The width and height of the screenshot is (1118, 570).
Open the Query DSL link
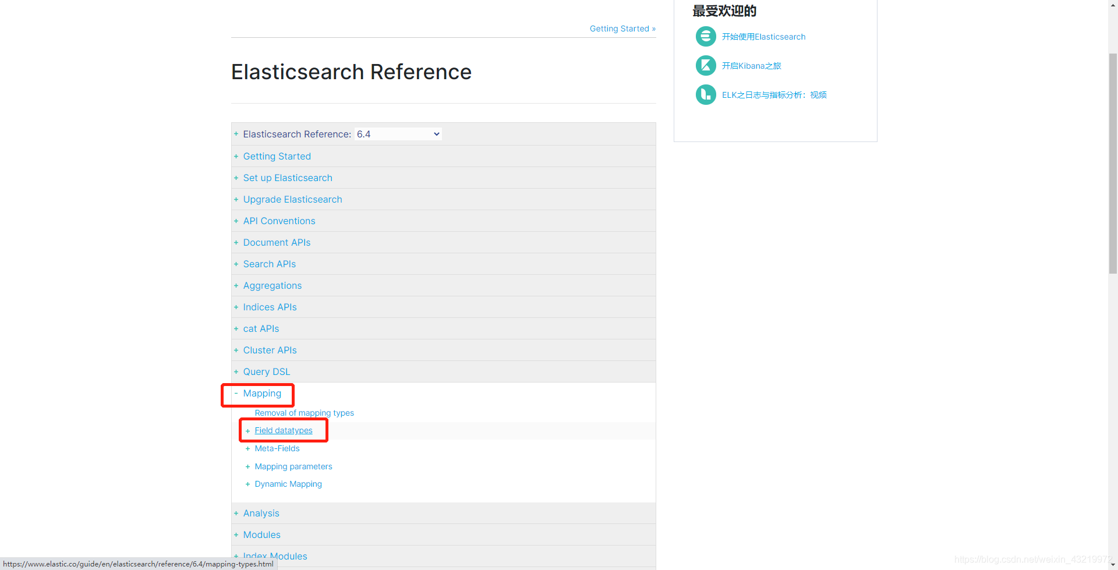[x=267, y=371]
